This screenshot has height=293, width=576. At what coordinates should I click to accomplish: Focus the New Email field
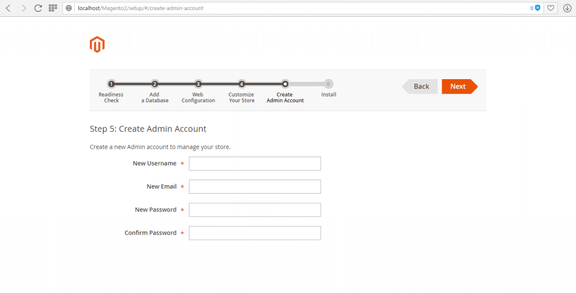click(255, 187)
